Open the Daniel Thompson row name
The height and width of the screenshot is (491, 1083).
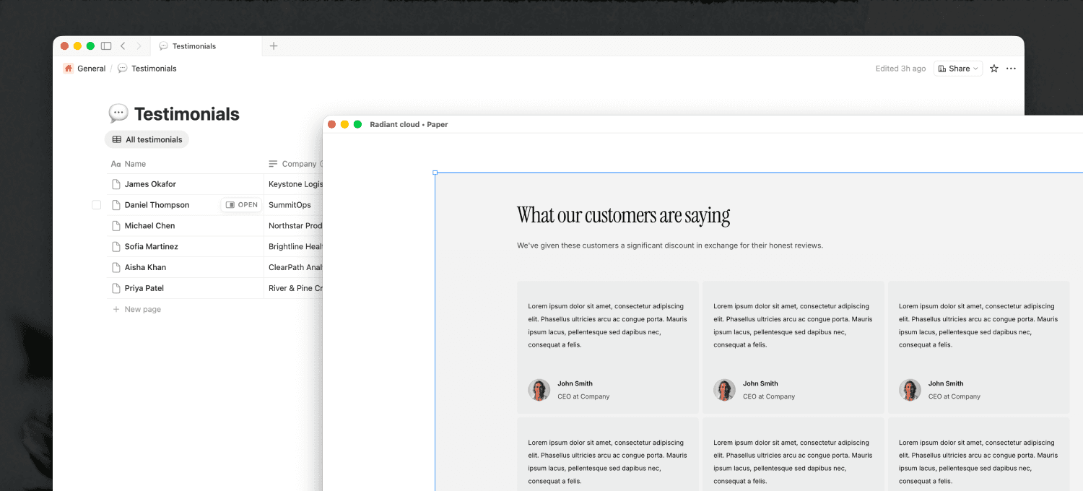157,205
